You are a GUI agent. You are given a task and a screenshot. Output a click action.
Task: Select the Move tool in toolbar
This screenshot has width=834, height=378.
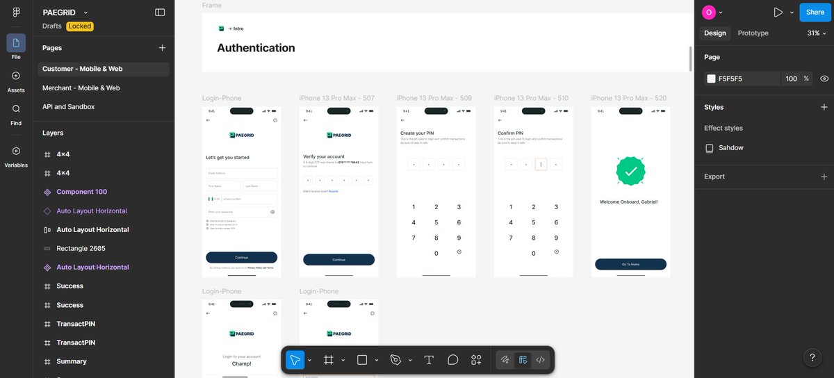[x=295, y=360]
